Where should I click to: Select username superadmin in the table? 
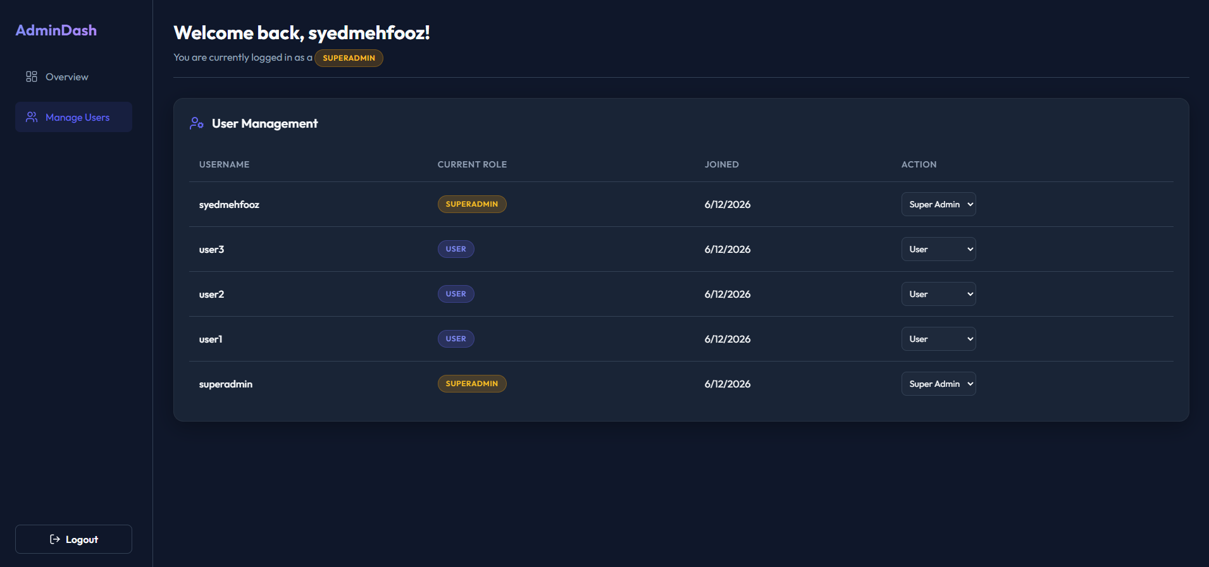[226, 384]
